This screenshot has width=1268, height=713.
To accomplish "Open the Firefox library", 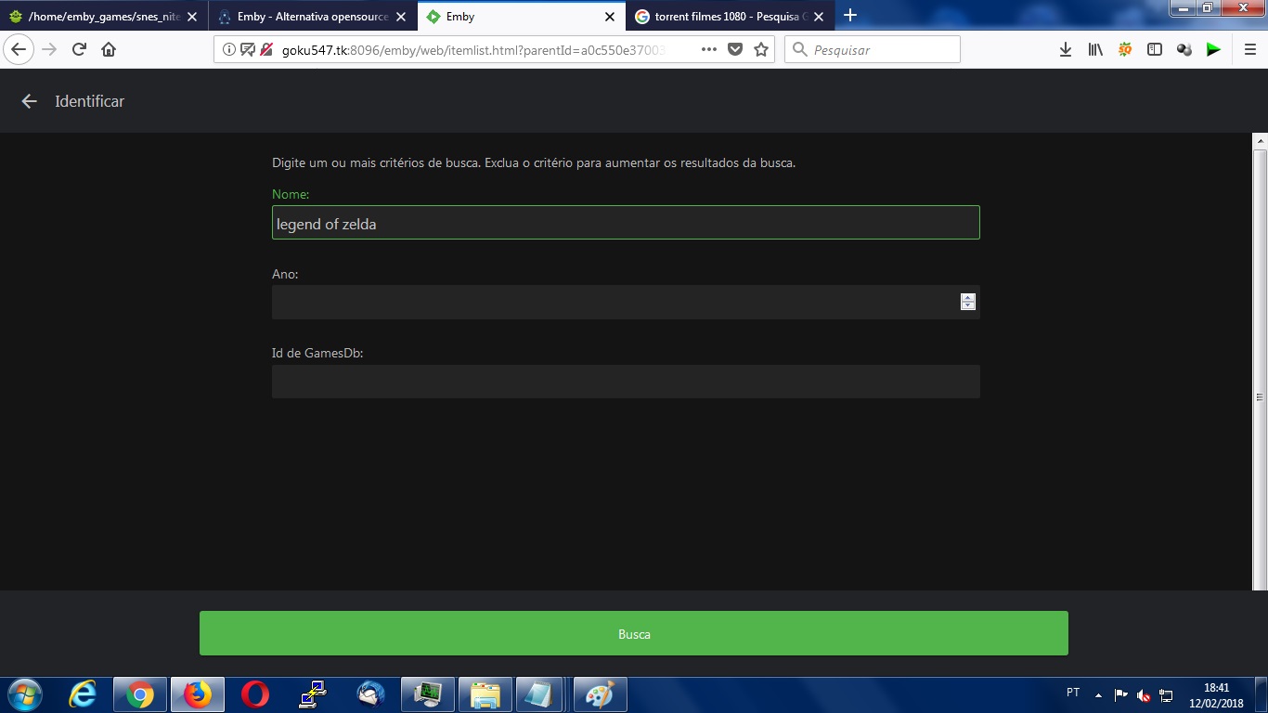I will coord(1095,50).
